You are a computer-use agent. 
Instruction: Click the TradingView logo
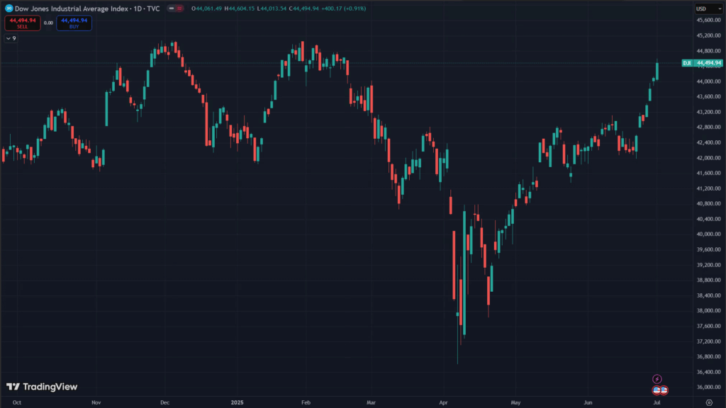pos(42,387)
